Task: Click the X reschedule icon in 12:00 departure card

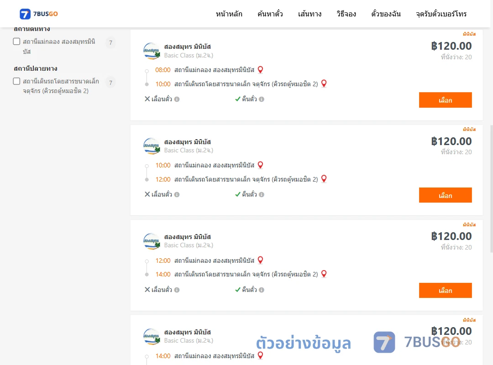Action: [147, 290]
